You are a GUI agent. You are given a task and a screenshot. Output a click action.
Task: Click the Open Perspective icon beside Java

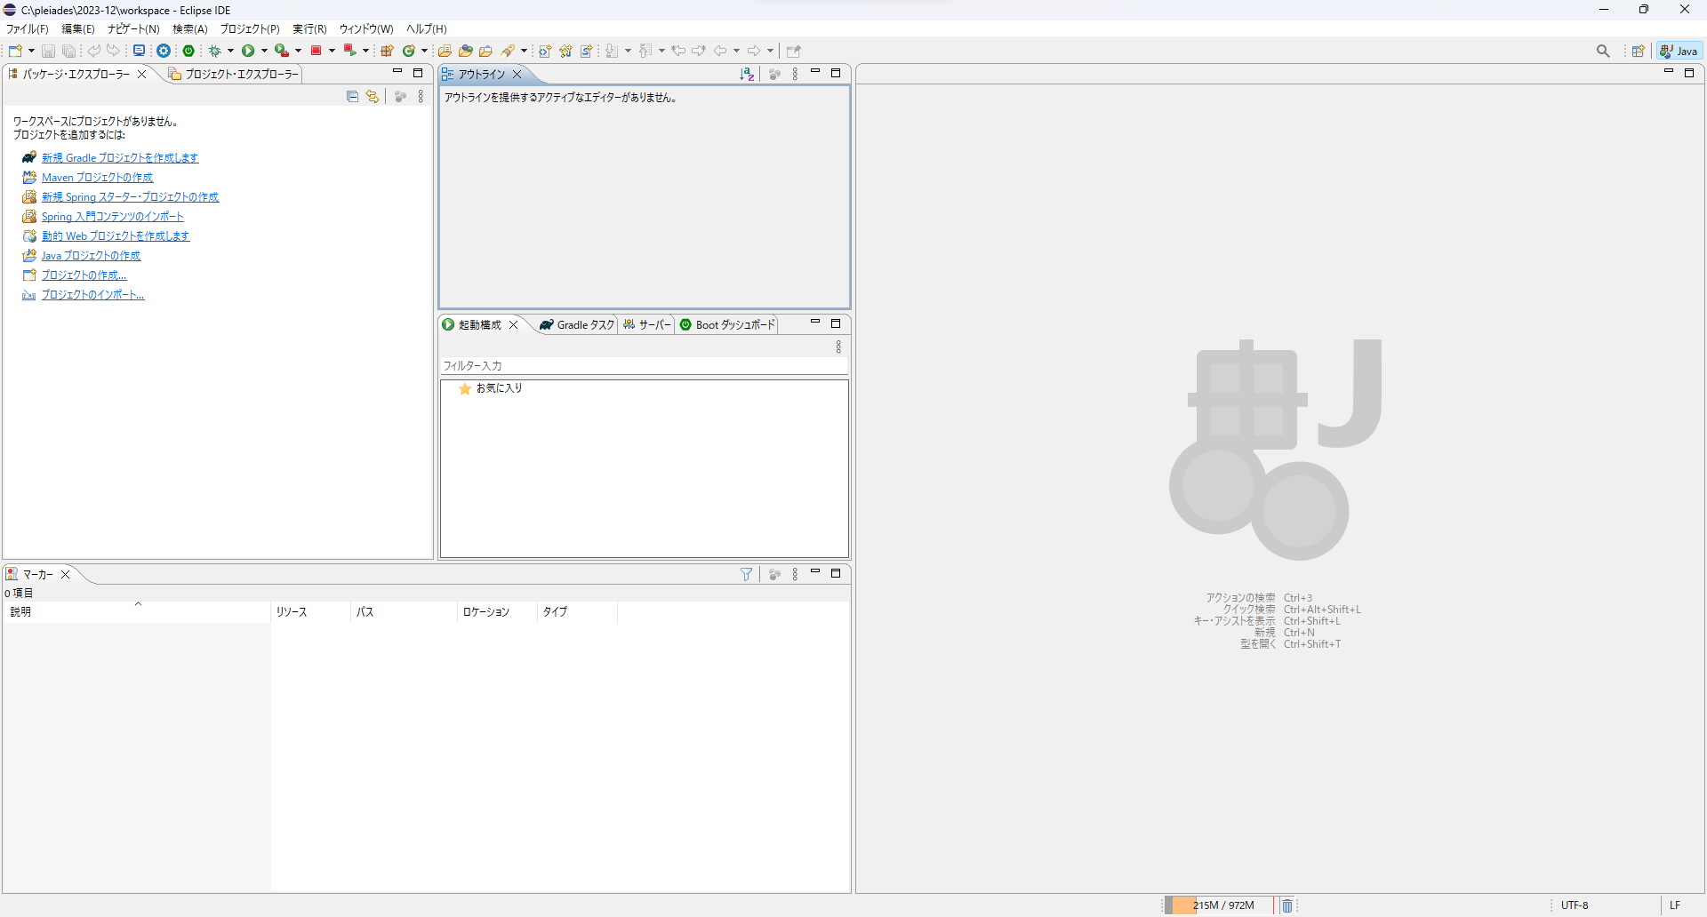coord(1638,52)
